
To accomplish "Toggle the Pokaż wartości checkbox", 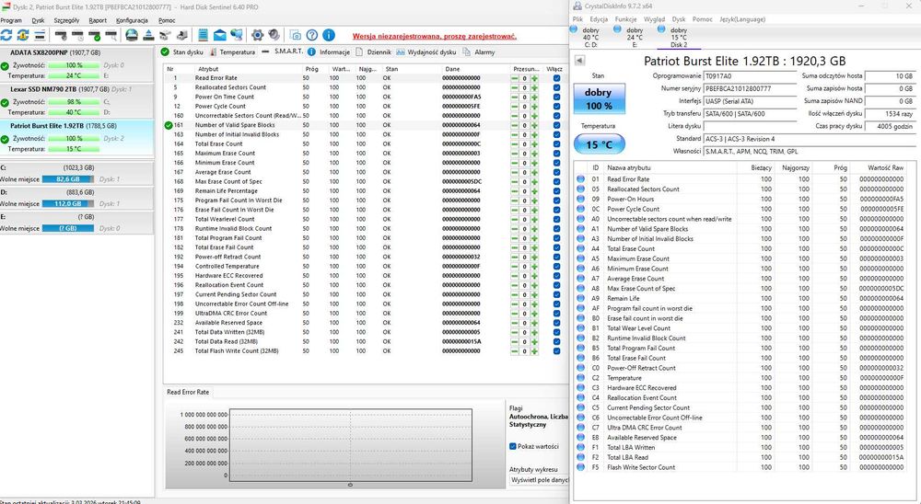I will (513, 446).
